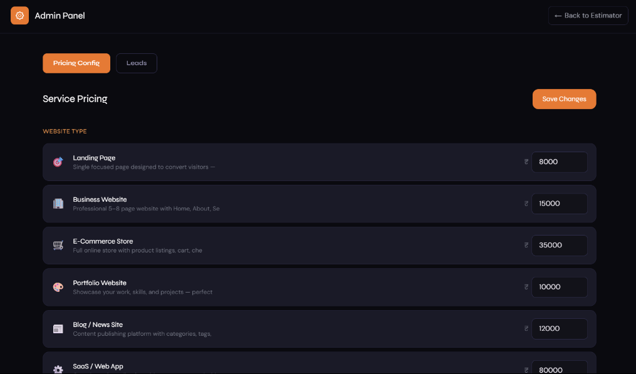Click the SaaS / Web App gear icon
The height and width of the screenshot is (374, 636).
(58, 369)
